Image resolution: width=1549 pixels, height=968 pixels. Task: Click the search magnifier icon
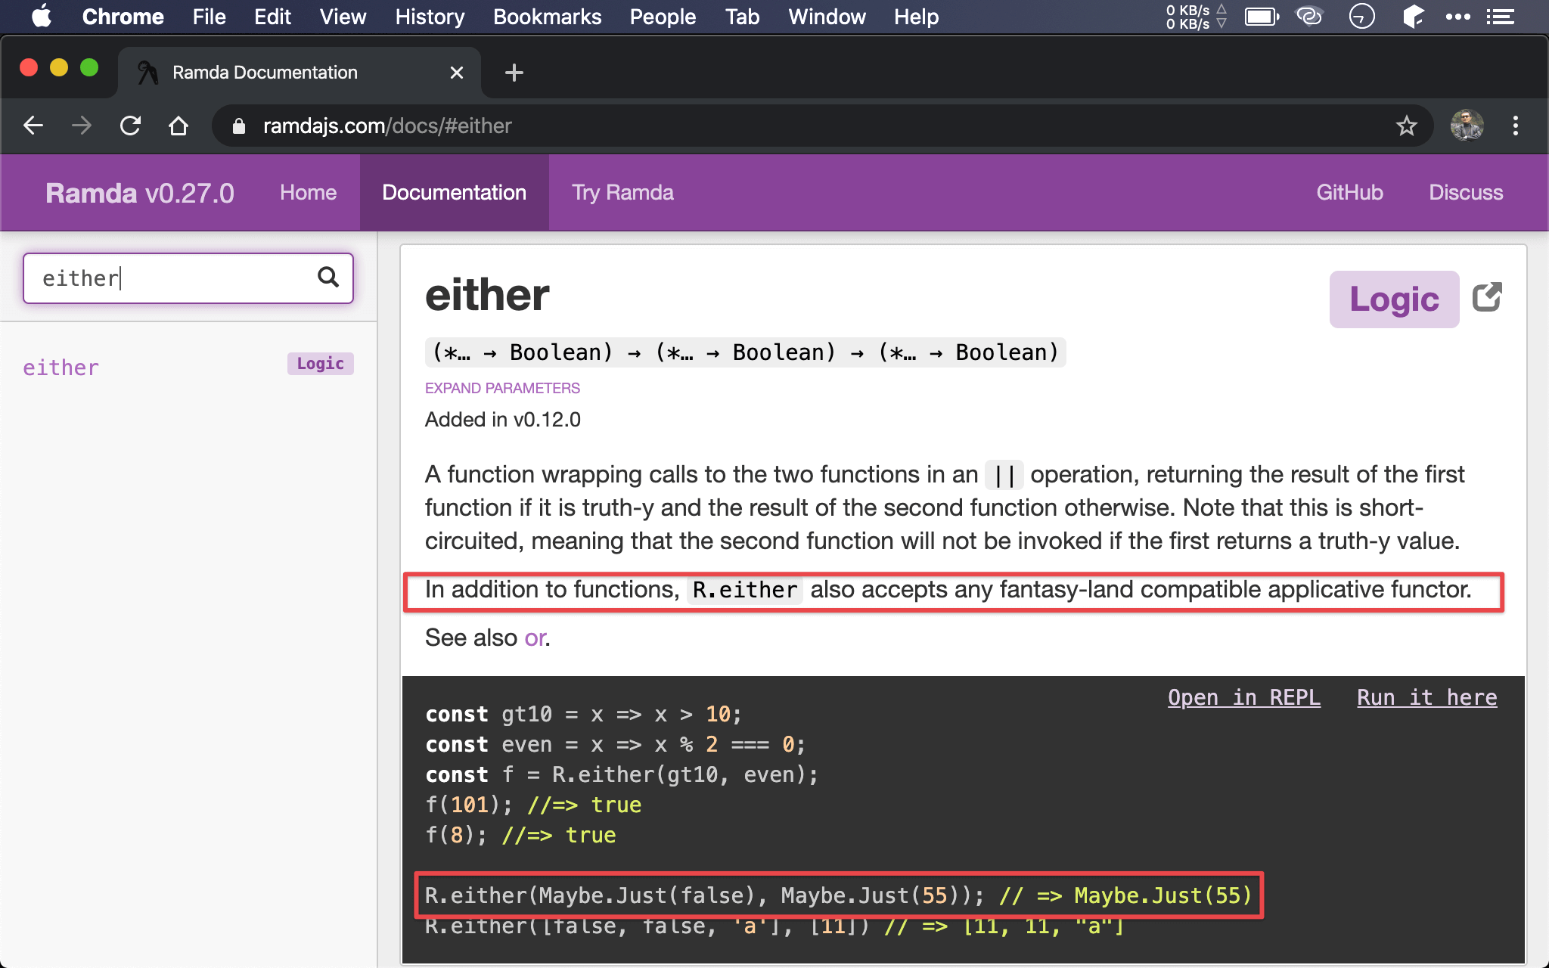(x=328, y=277)
